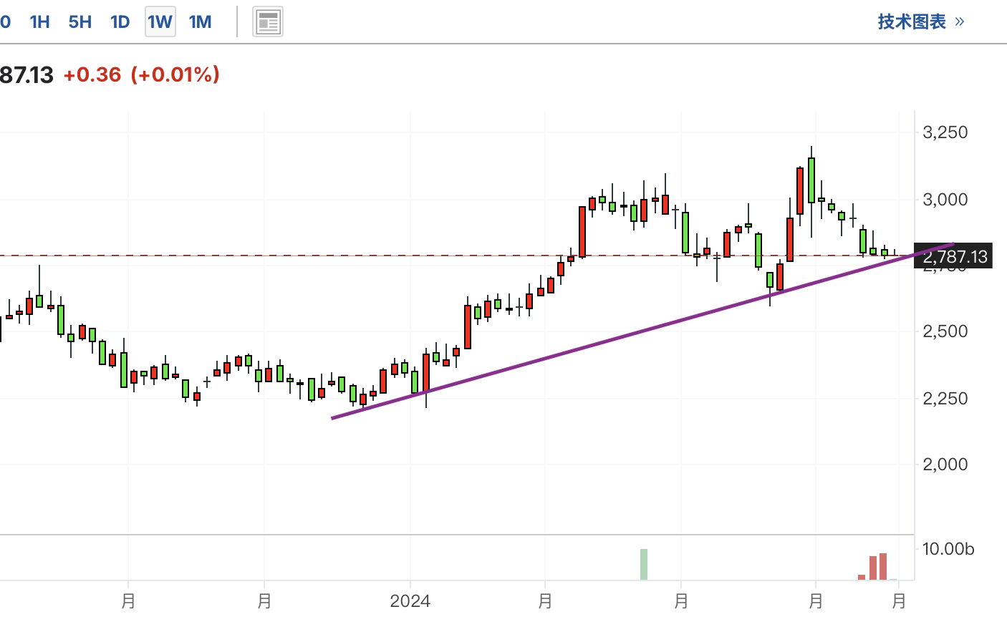
Task: Click the 10.00b volume axis label
Action: click(948, 549)
